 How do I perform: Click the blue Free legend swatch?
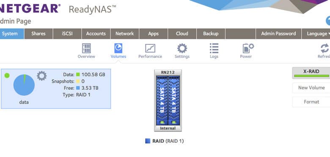click(x=78, y=88)
